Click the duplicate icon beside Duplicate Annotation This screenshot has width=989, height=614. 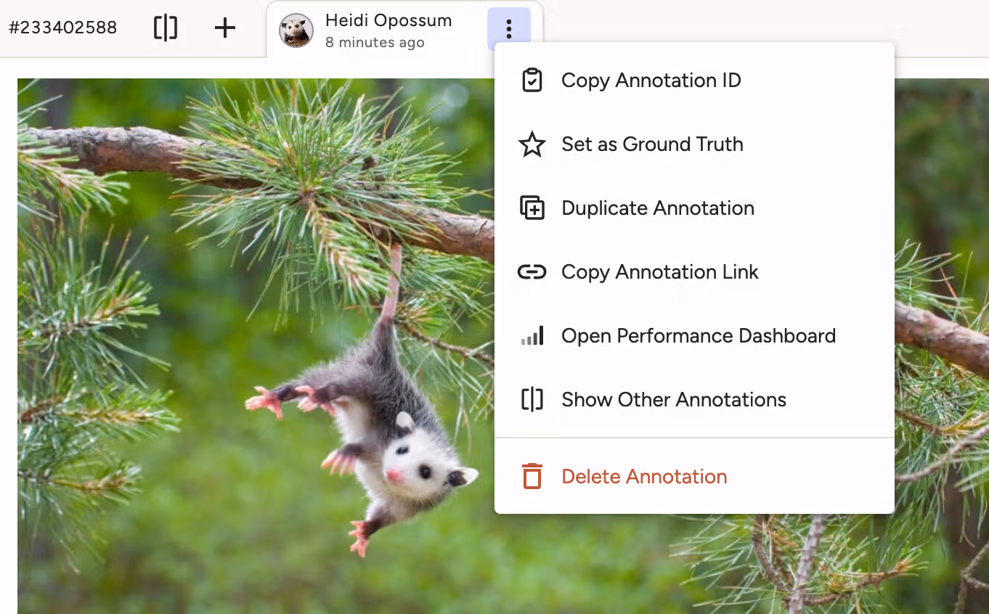click(x=533, y=208)
